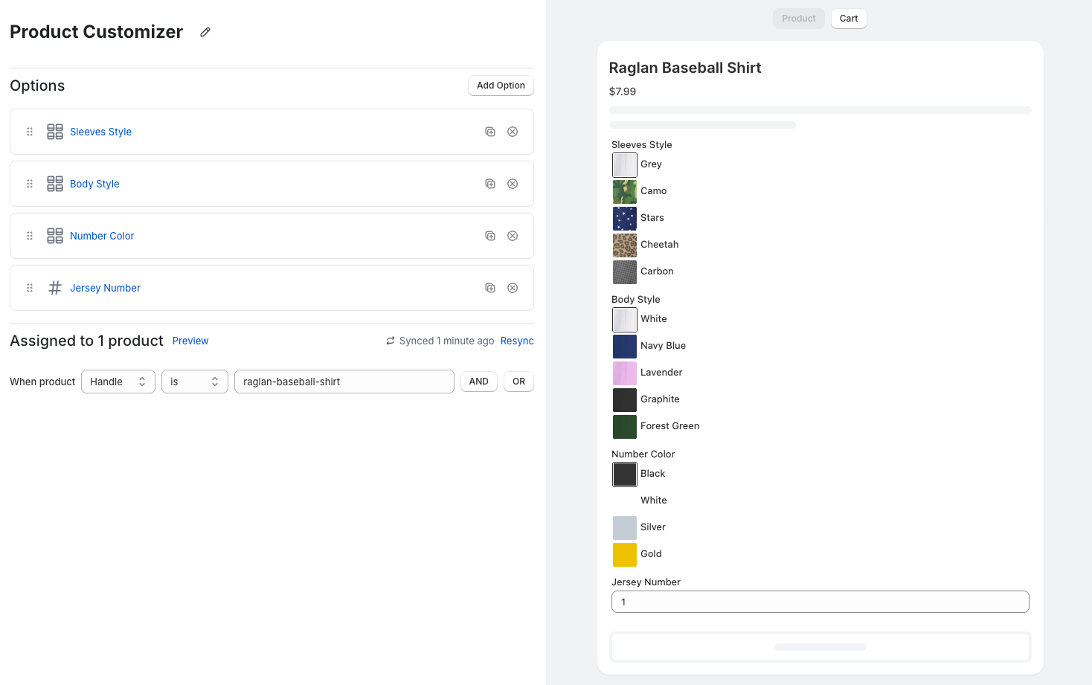This screenshot has height=685, width=1092.
Task: Duplicate the Jersey Number option
Action: (x=490, y=288)
